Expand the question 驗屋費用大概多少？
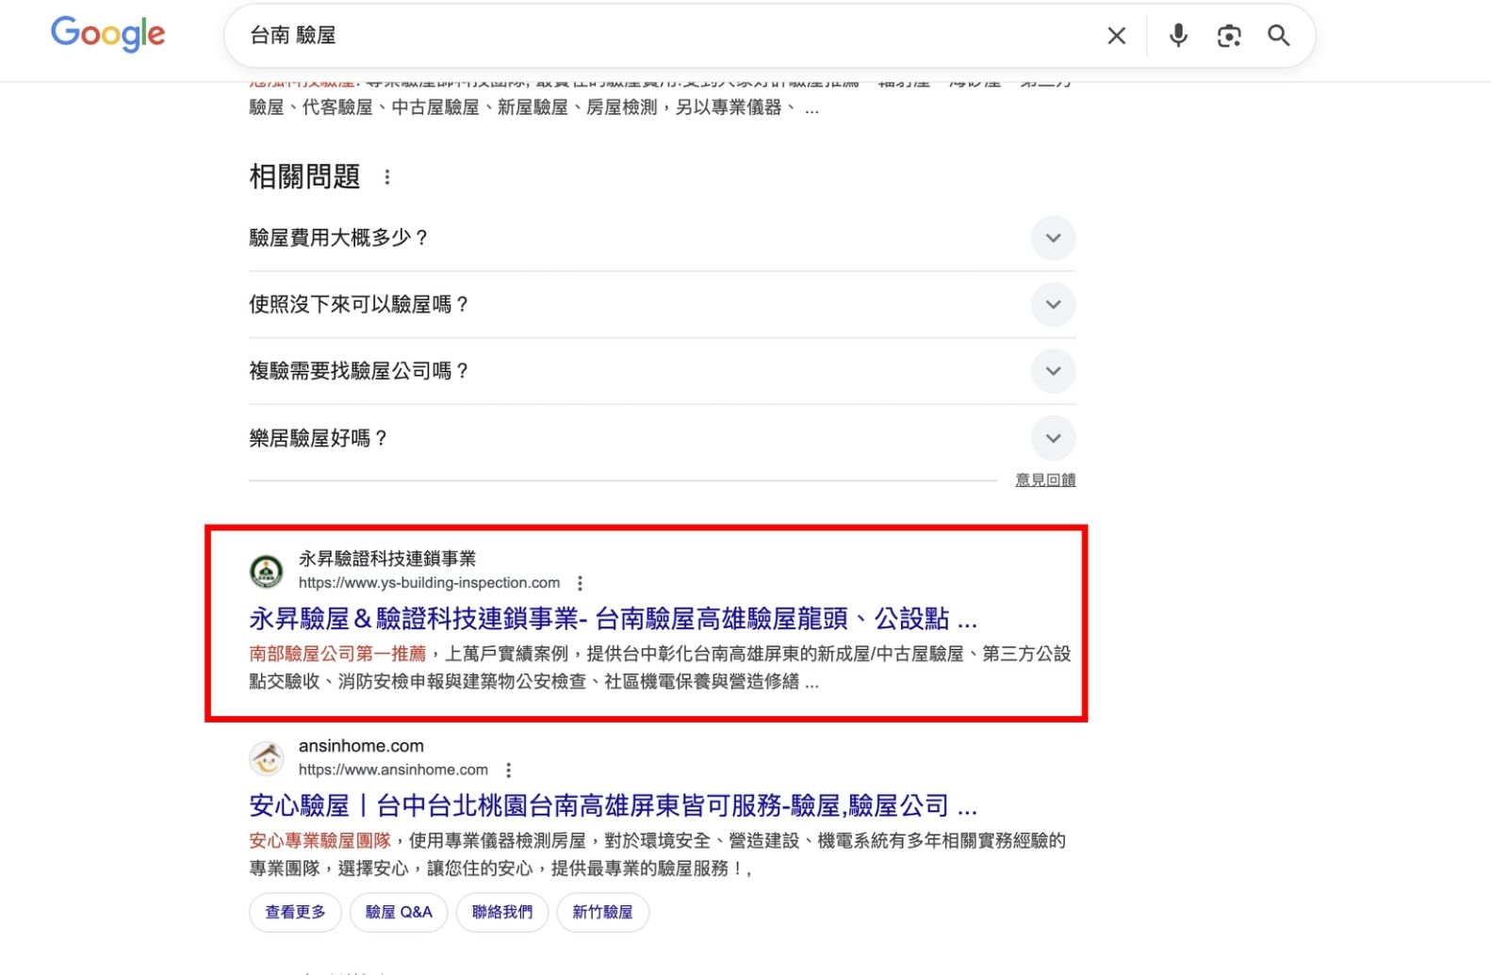The width and height of the screenshot is (1491, 975). pos(662,238)
